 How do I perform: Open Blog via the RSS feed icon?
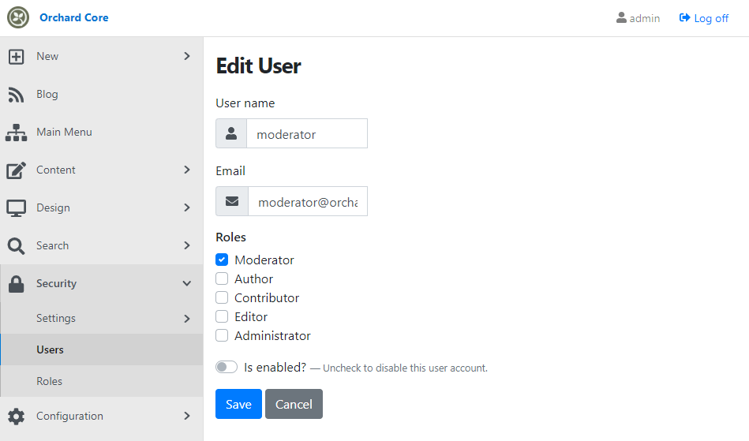point(16,95)
